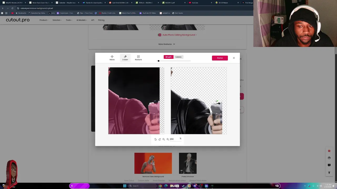Screen dimensions: 337x189
Task: Open the Solution dropdown menu
Action: click(x=57, y=20)
